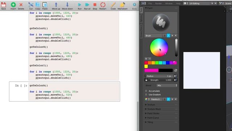
Task: Click the palette user count number
Action: [x=164, y=99]
